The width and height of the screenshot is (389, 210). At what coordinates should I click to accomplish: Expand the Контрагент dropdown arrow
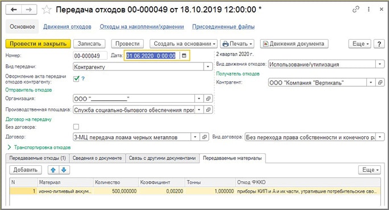point(371,82)
